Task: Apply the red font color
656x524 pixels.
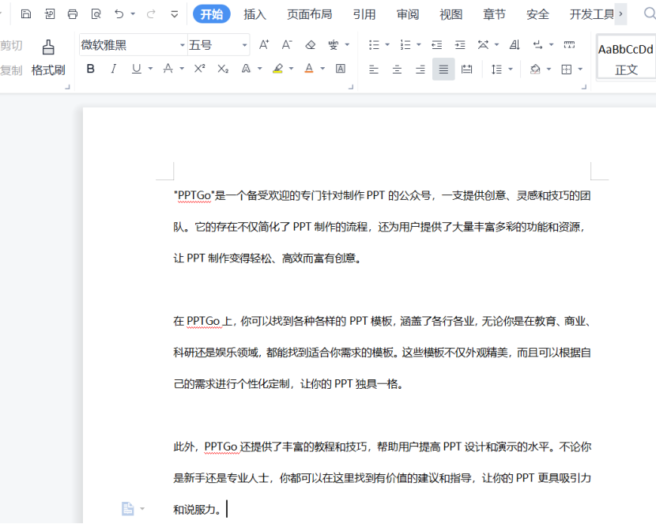Action: (309, 69)
